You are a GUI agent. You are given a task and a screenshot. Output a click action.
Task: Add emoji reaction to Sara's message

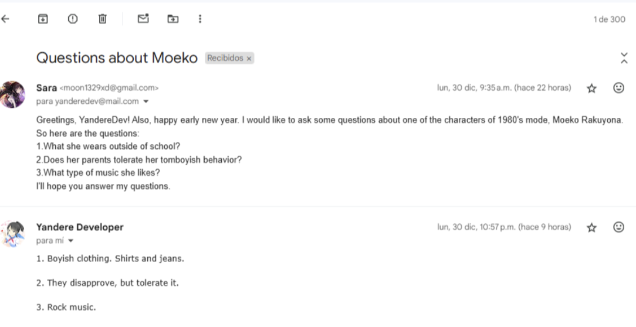point(618,88)
